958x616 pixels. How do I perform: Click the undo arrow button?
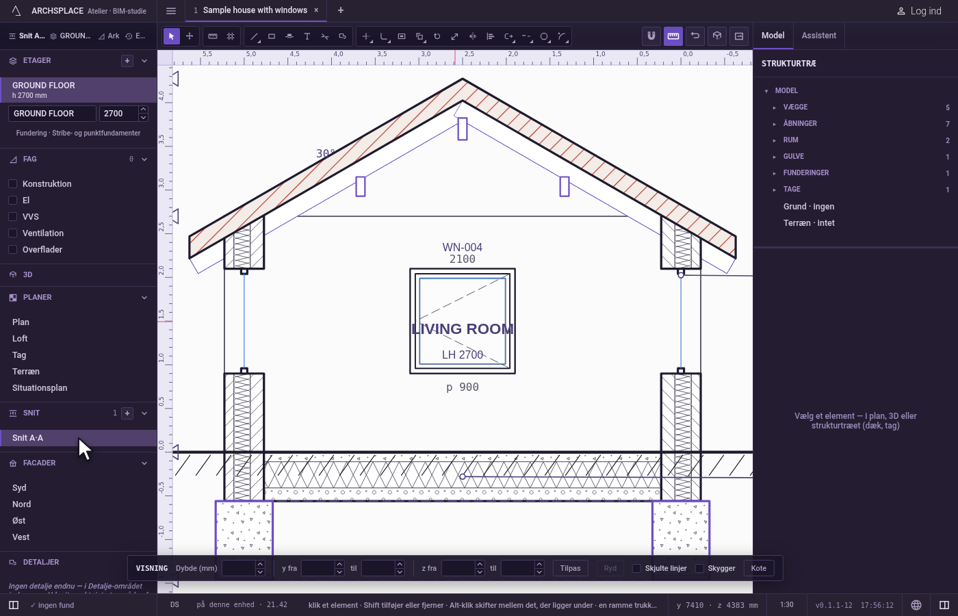(695, 36)
